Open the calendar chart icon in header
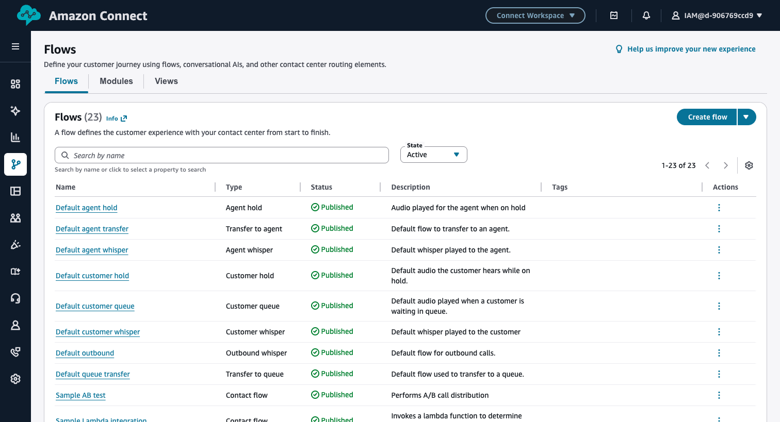 tap(614, 15)
